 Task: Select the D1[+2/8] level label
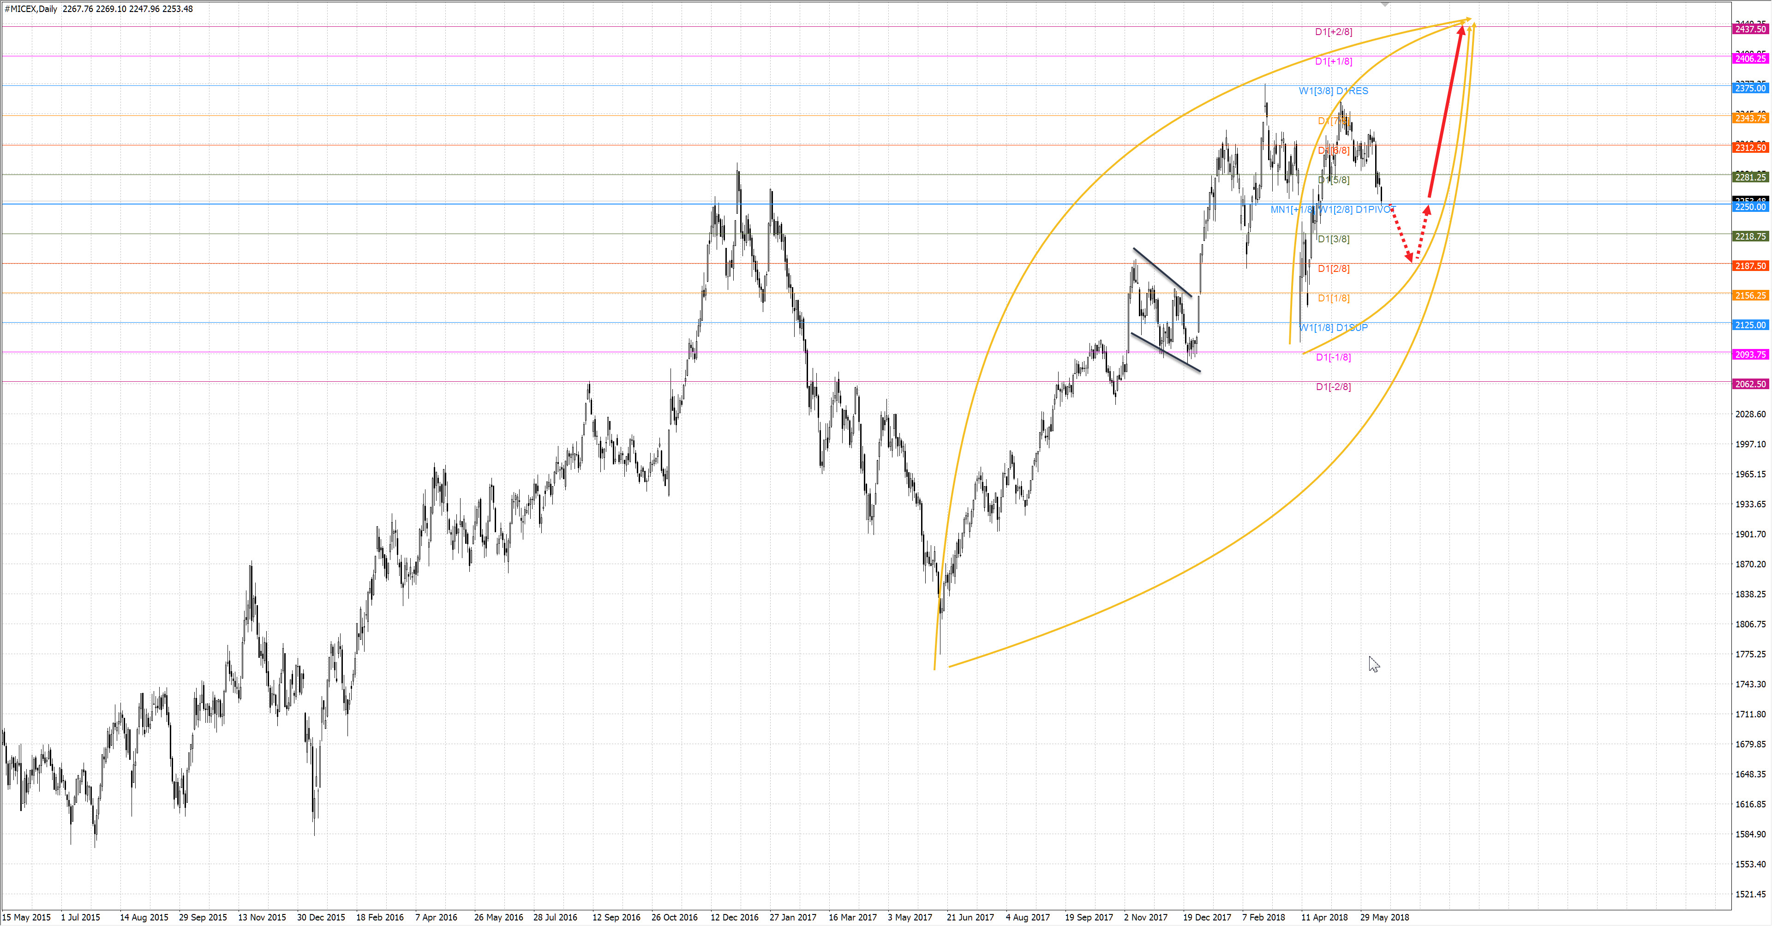click(1333, 32)
